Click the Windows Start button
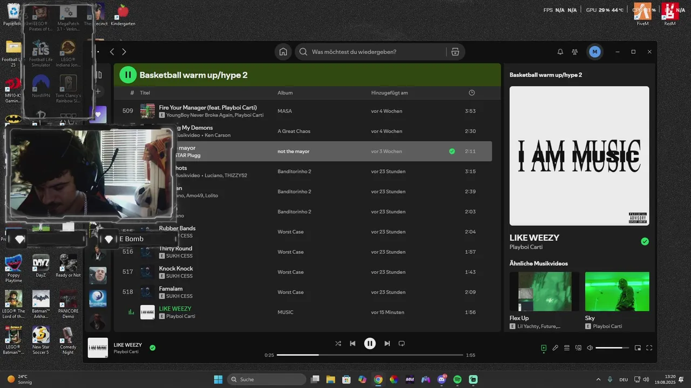The height and width of the screenshot is (388, 691). [x=218, y=379]
